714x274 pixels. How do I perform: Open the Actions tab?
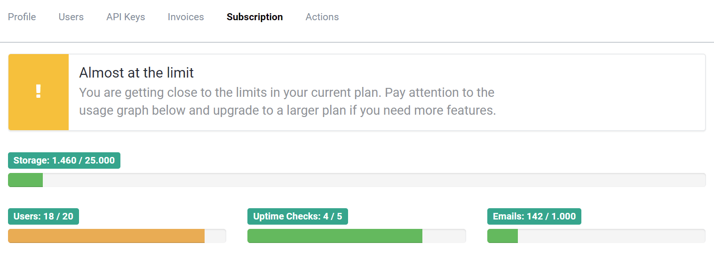pos(322,17)
